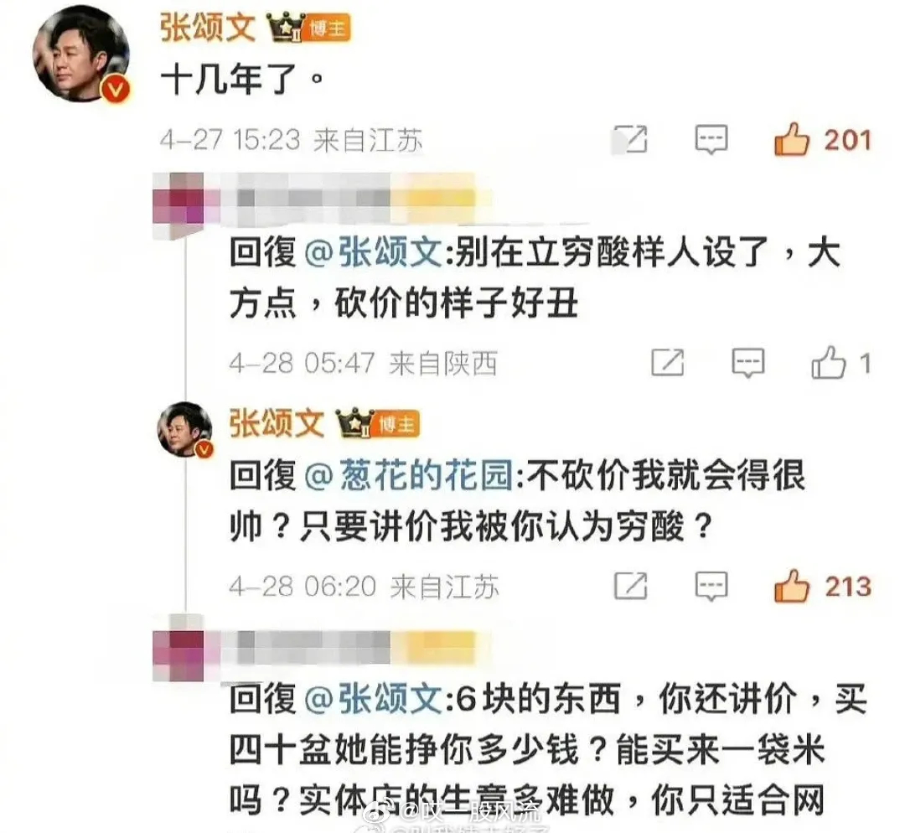Screen dimensions: 905x833
Task: Share the 4-27 15:23 comment
Action: 630,140
